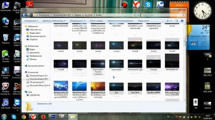Select the Backgrounds_Glare blue bokeh thumbnail
Image resolution: width=215 pixels, height=120 pixels.
point(61,86)
